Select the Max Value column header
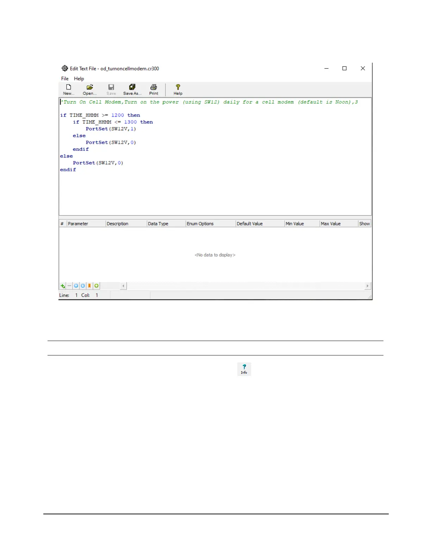The image size is (431, 558). pyautogui.click(x=339, y=224)
